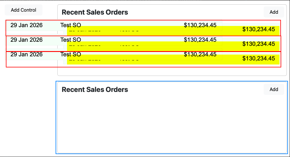Click Test SO in the second red-outlined row

(71, 40)
